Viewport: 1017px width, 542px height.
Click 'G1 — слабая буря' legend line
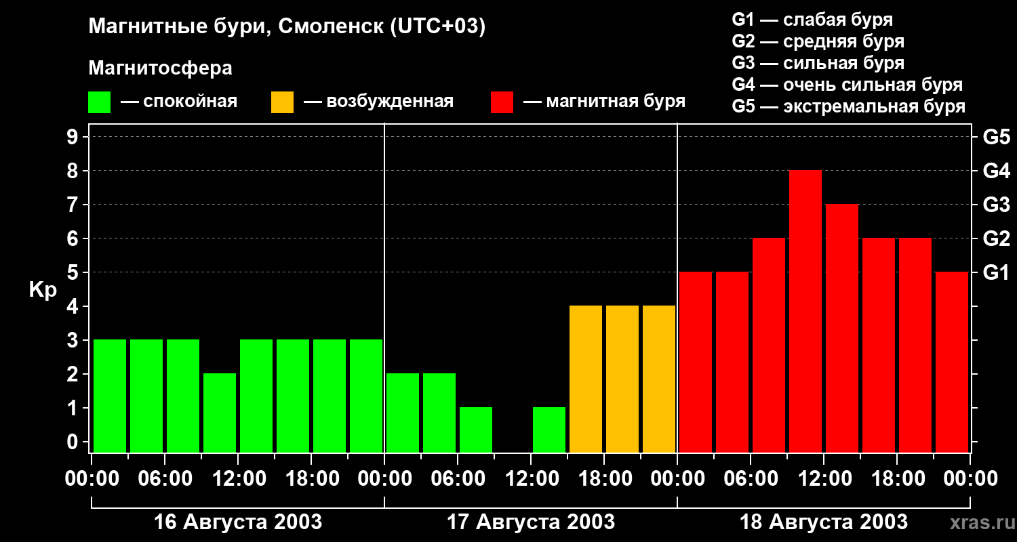pos(812,20)
